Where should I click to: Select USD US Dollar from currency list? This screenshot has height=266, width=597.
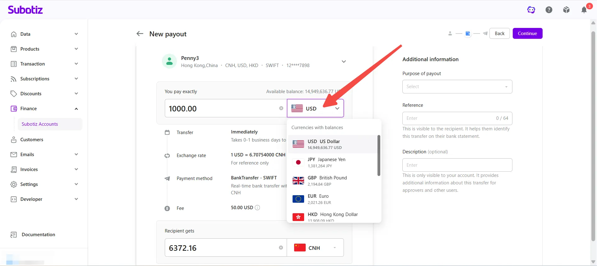pyautogui.click(x=332, y=144)
